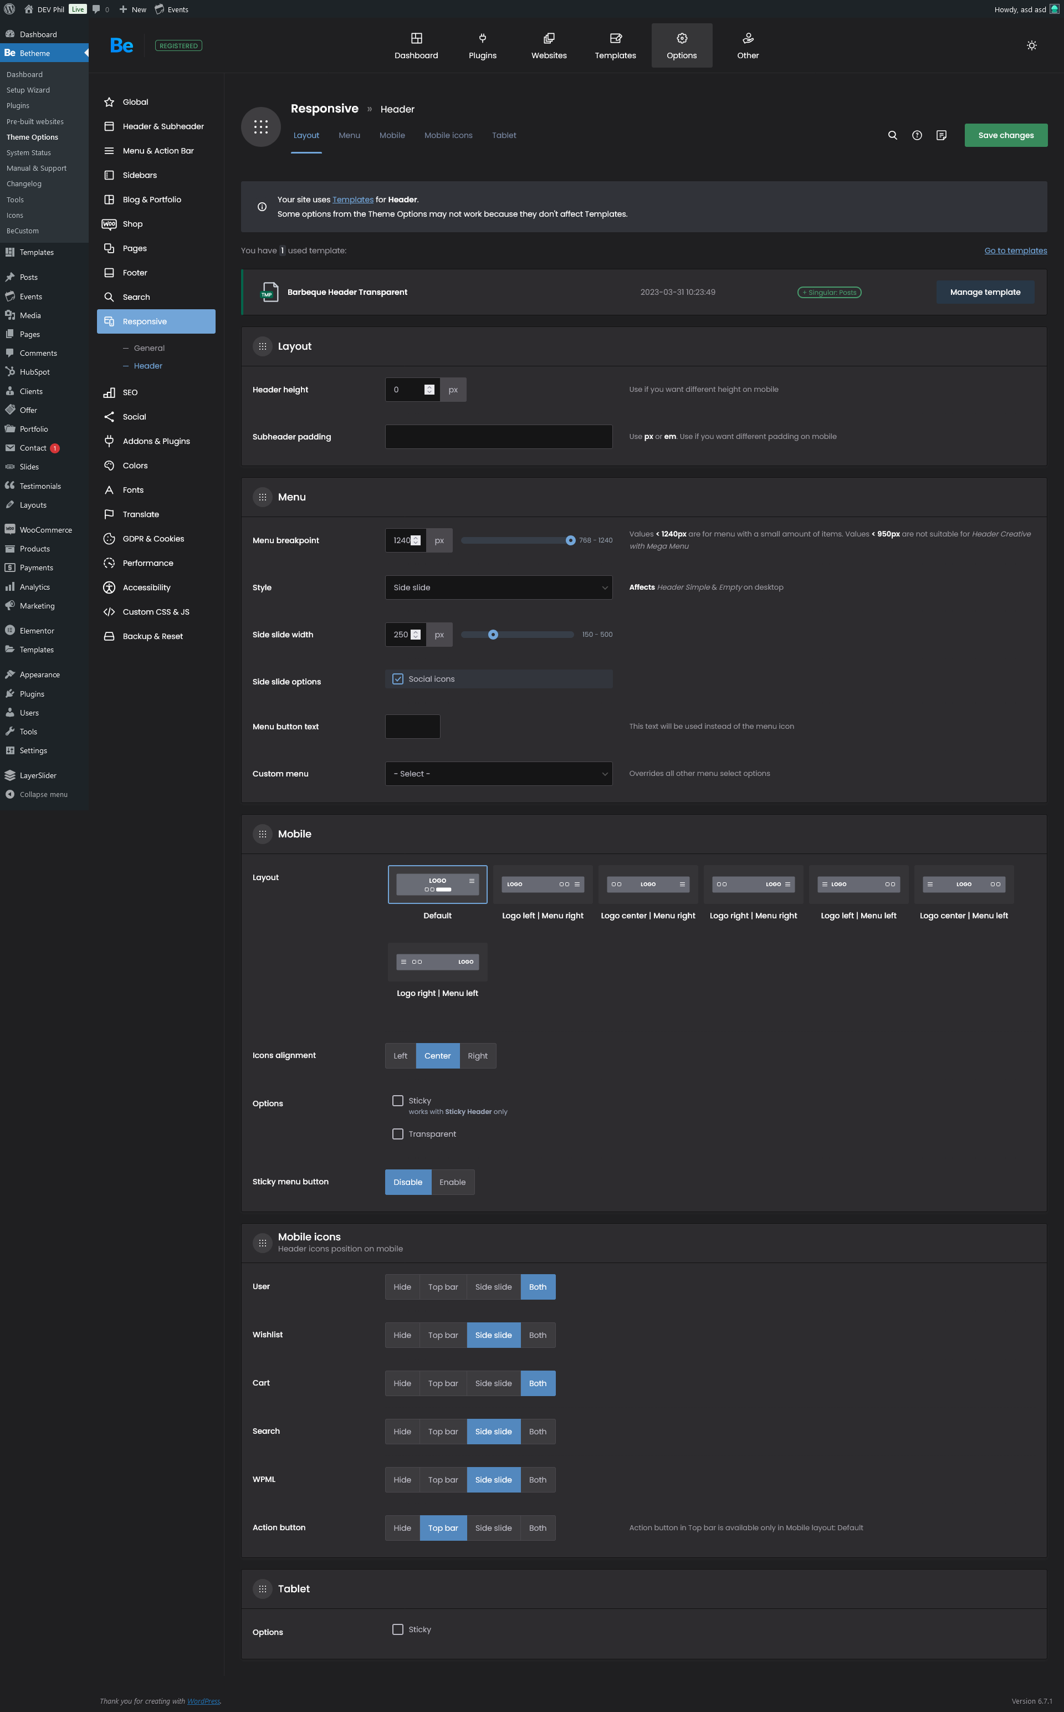1064x1712 pixels.
Task: Switch to the Mobile tab
Action: tap(392, 135)
